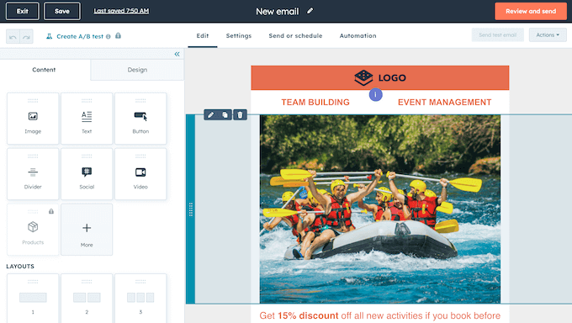The height and width of the screenshot is (323, 572).
Task: Open the Actions dropdown
Action: [548, 35]
